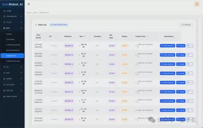This screenshot has width=203, height=128.
Task: Click the Size column sort icon
Action: (x=85, y=36)
